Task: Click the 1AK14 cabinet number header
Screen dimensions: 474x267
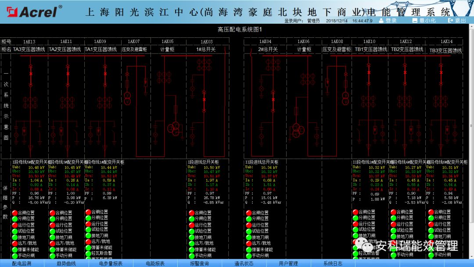Action: 446,41
